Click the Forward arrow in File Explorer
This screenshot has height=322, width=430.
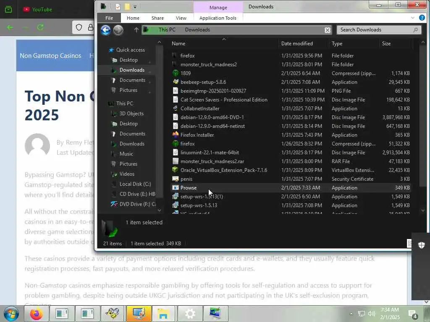click(118, 30)
